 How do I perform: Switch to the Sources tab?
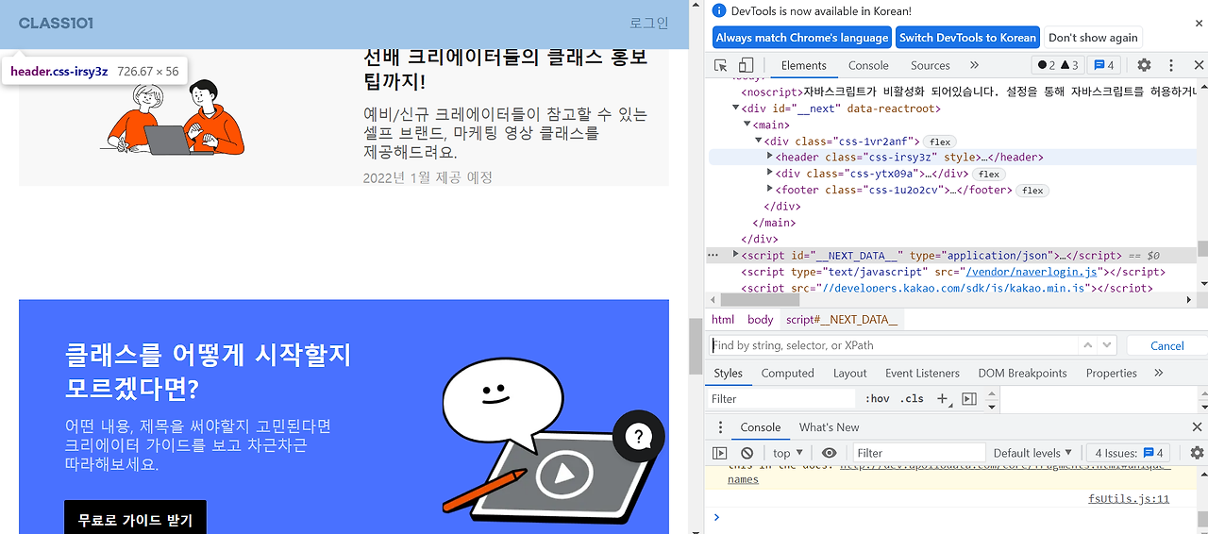click(x=930, y=65)
